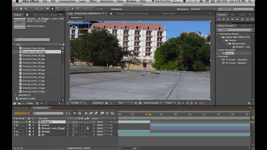Select the Rectangle shape tool
Viewport: 267px width, 150px height.
tap(48, 9)
